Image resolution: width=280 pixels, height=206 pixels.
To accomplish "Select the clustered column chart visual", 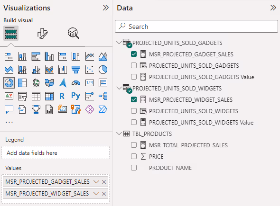I will pos(49,56).
